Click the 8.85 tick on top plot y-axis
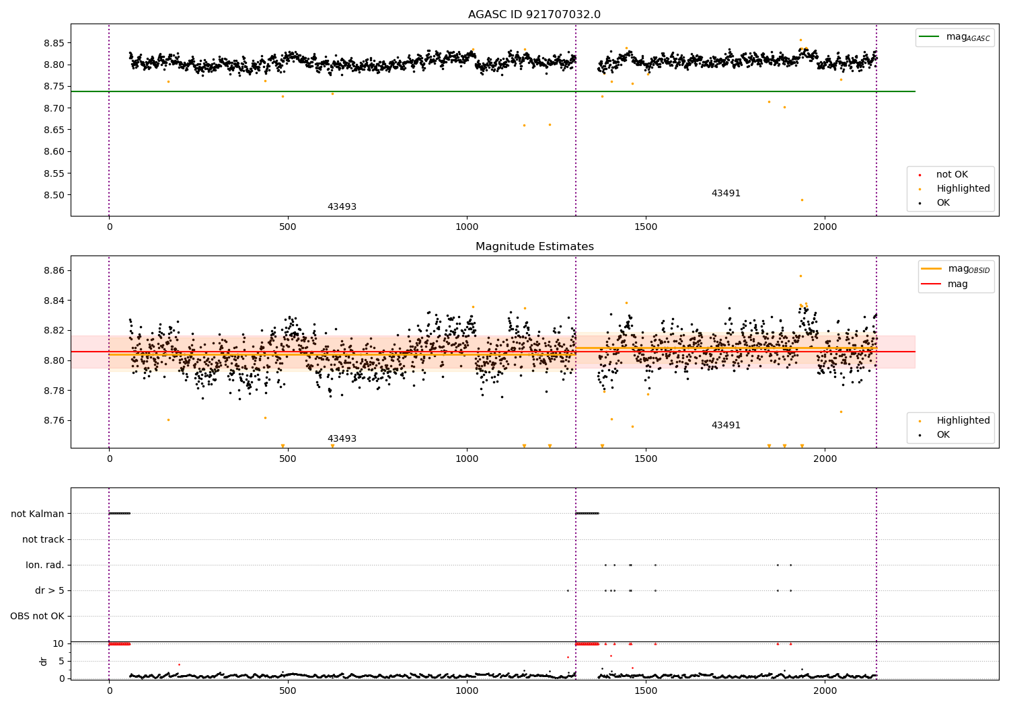The image size is (1009, 706). (54, 43)
